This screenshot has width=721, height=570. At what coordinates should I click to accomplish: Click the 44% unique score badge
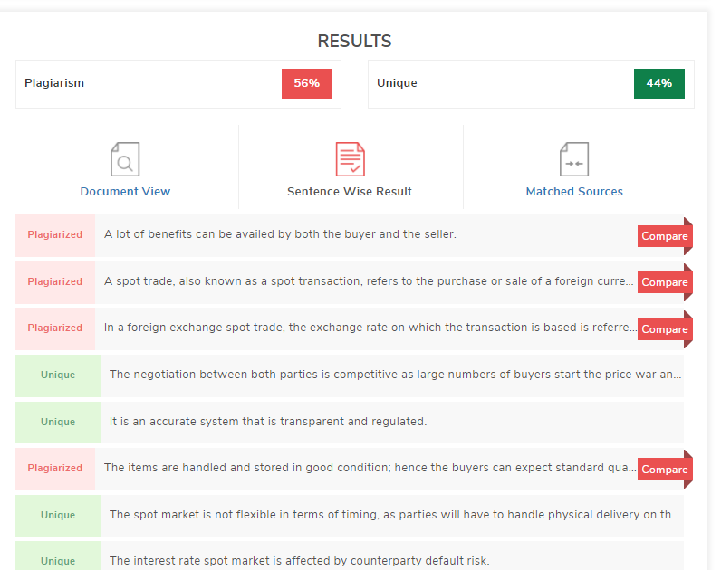pyautogui.click(x=659, y=83)
